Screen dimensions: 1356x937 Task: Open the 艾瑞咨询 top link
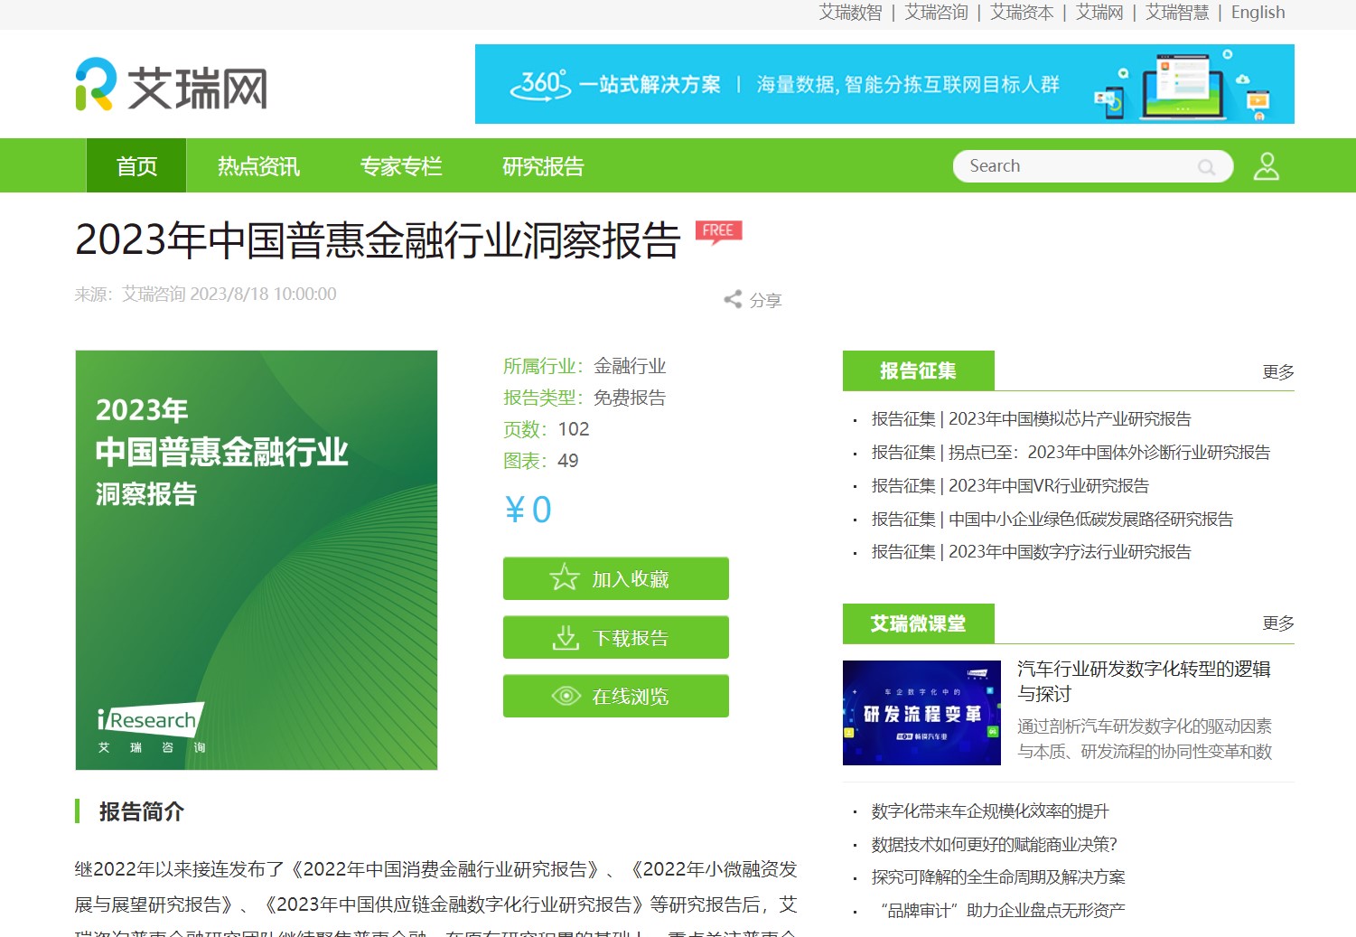pyautogui.click(x=936, y=13)
